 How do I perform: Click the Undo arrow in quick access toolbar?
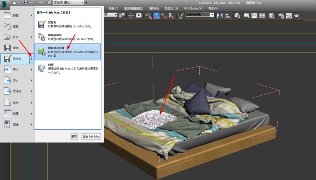pyautogui.click(x=32, y=3)
